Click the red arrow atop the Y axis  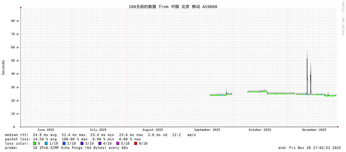click(21, 7)
